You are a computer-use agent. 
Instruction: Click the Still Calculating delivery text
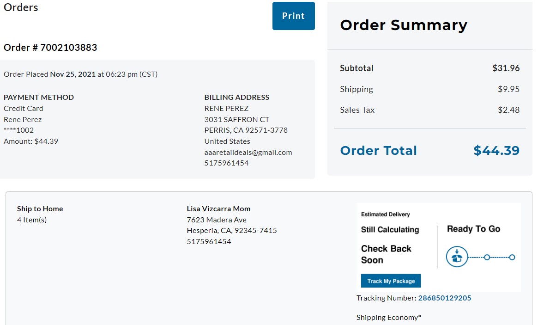point(390,229)
